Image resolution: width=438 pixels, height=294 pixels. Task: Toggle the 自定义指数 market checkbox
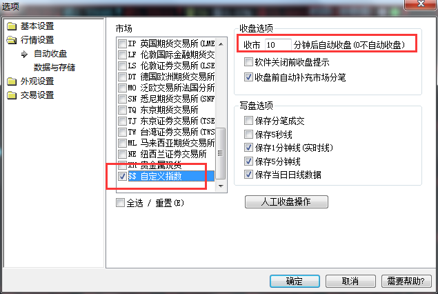coord(122,177)
